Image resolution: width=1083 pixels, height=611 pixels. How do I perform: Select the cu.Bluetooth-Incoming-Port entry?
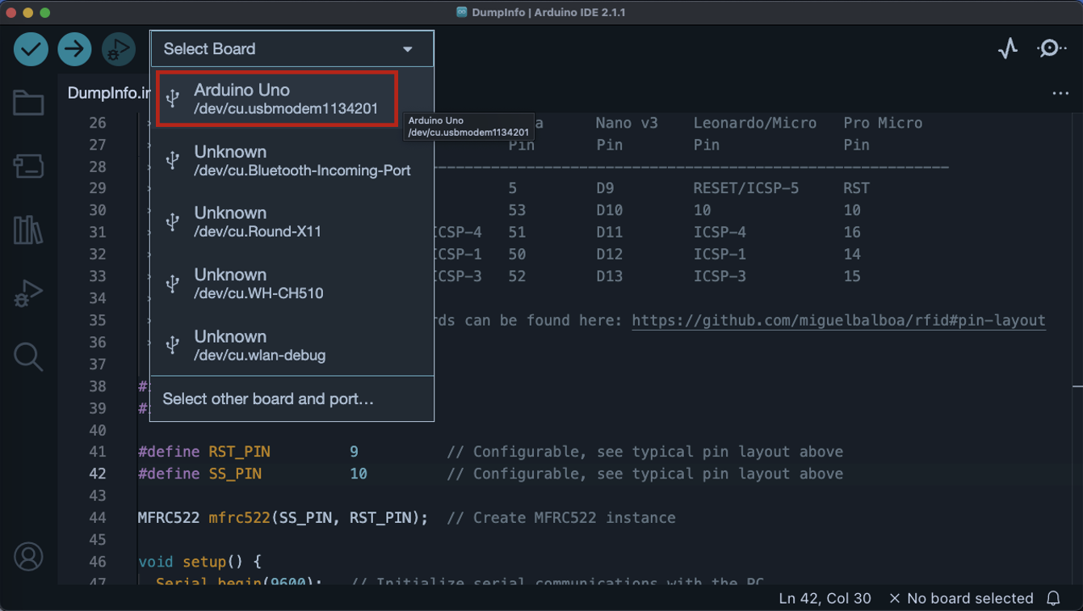(292, 161)
